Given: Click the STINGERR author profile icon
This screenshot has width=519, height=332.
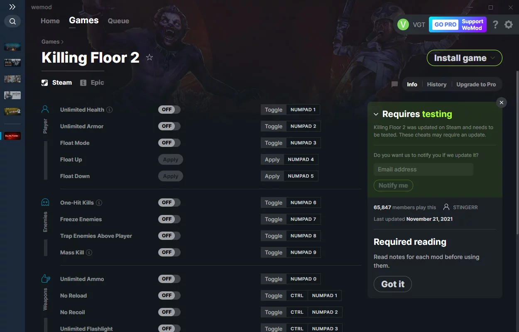Looking at the screenshot, I should [x=446, y=207].
